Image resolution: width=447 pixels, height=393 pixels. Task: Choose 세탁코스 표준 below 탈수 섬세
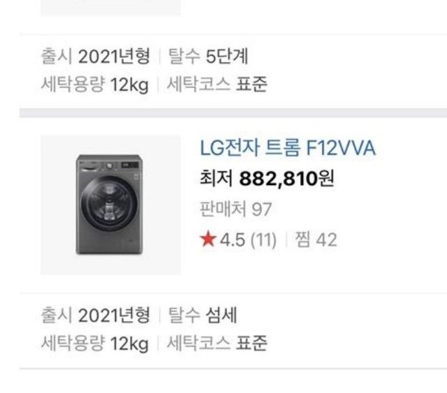[217, 343]
